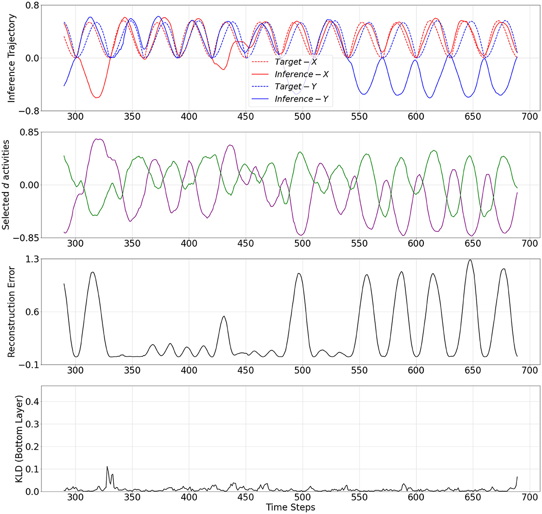Click the 450 tick below the KLD plot
Screen dimensions: 542x514
point(246,497)
